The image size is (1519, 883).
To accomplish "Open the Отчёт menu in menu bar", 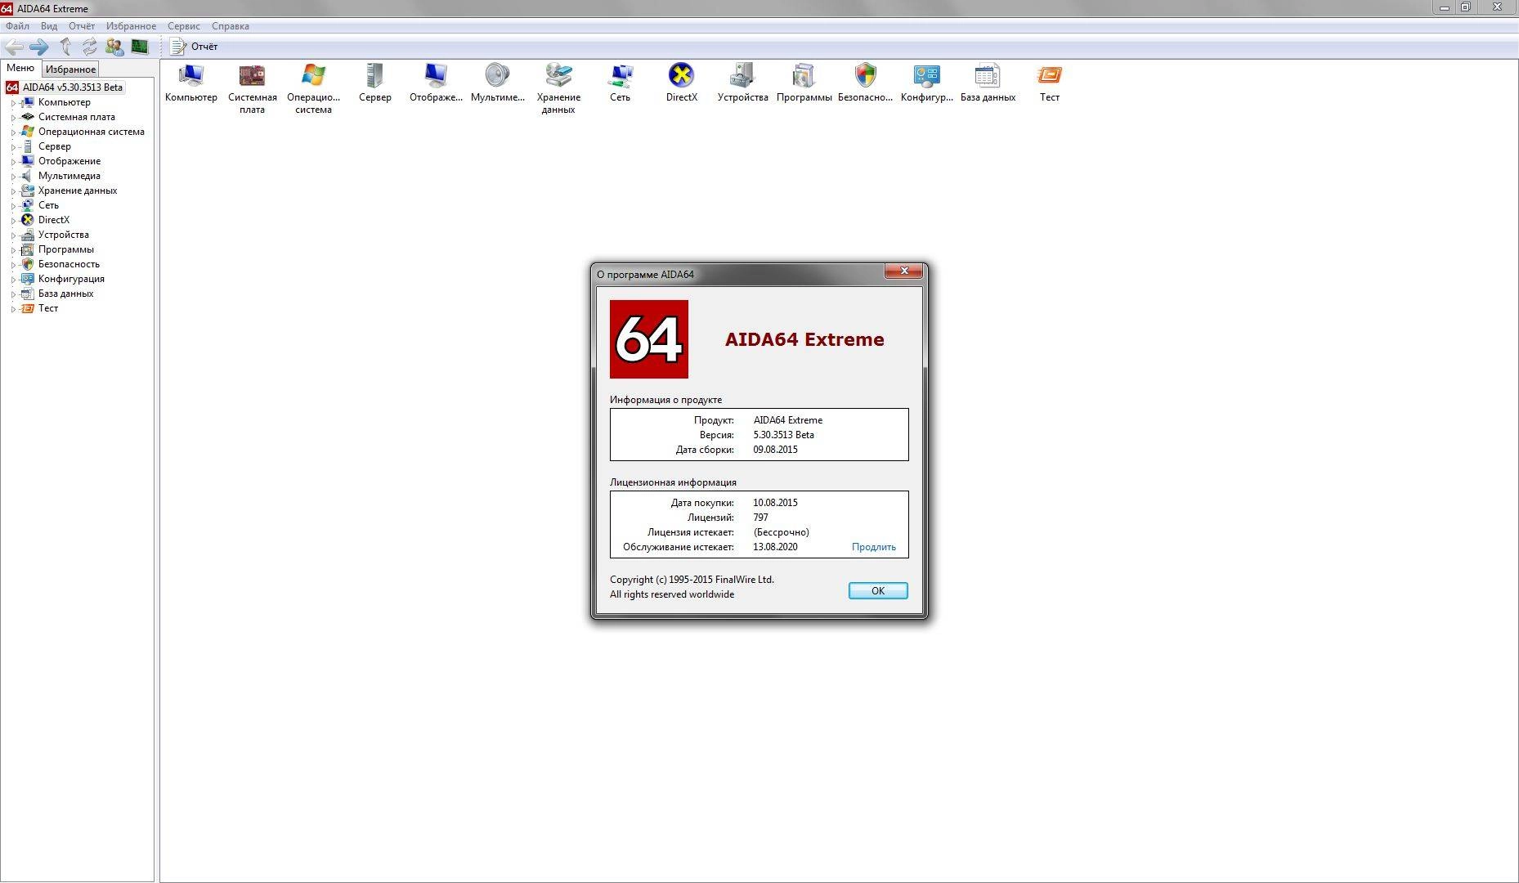I will click(x=82, y=26).
